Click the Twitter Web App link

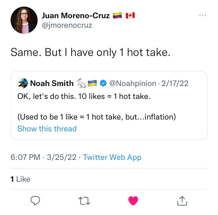[x=112, y=157]
